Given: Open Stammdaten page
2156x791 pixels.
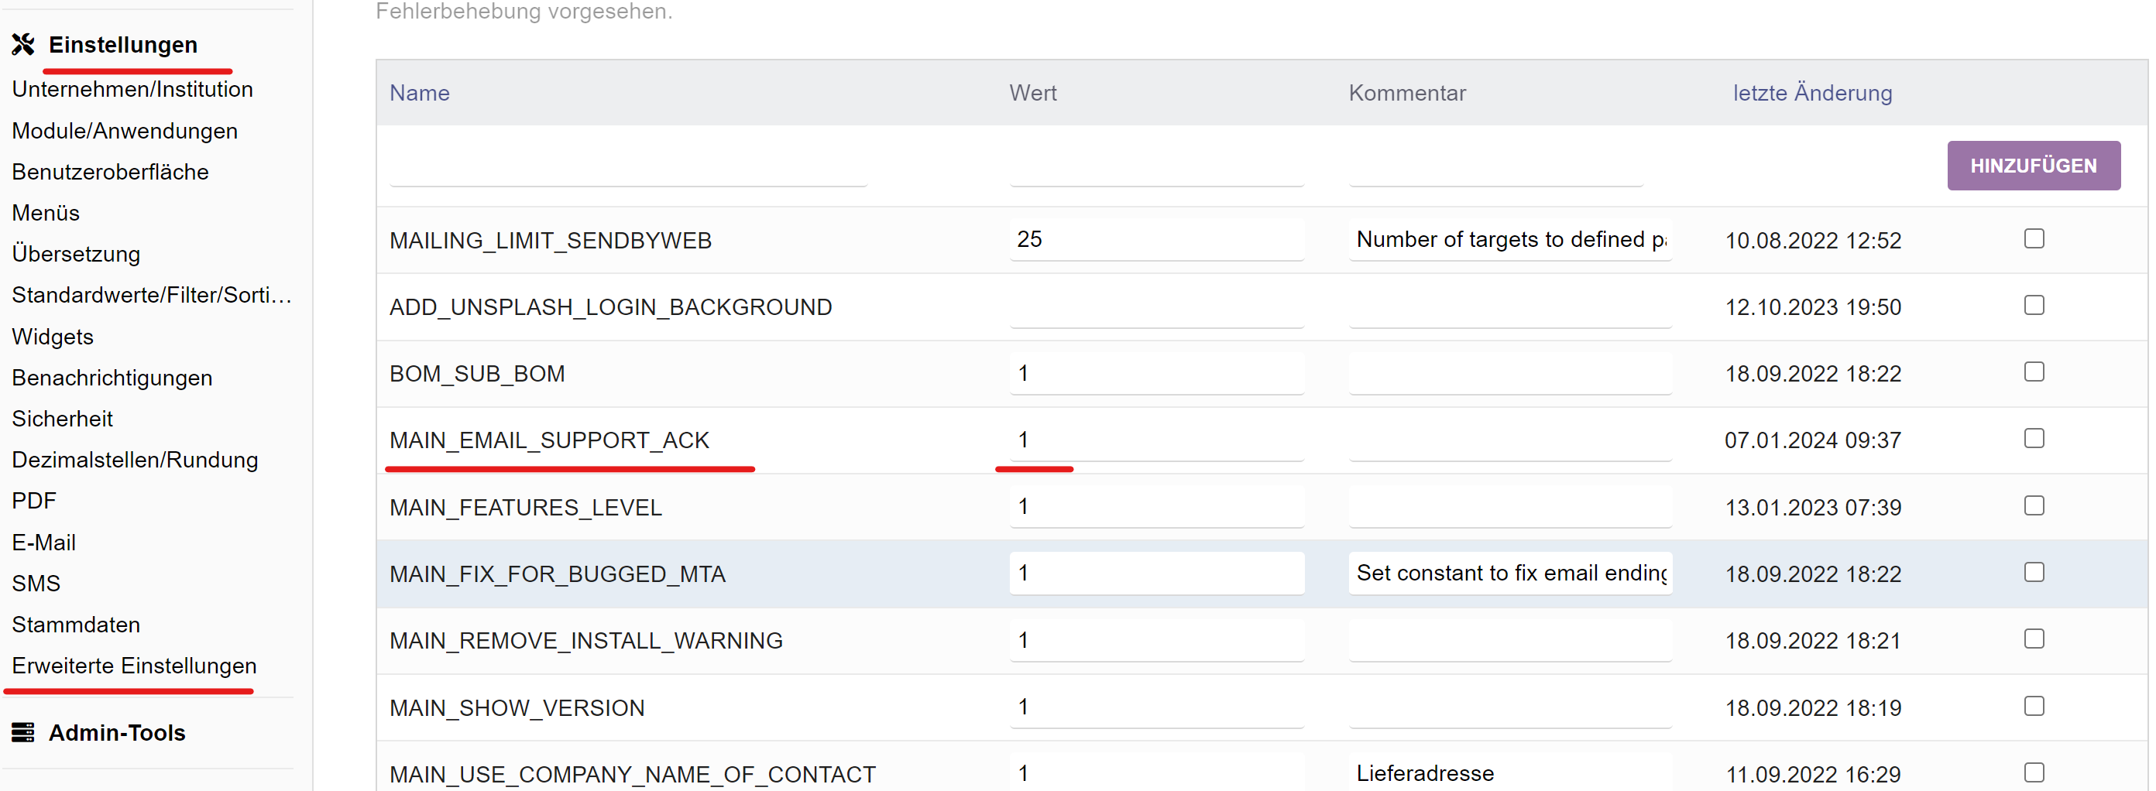Looking at the screenshot, I should pyautogui.click(x=76, y=625).
